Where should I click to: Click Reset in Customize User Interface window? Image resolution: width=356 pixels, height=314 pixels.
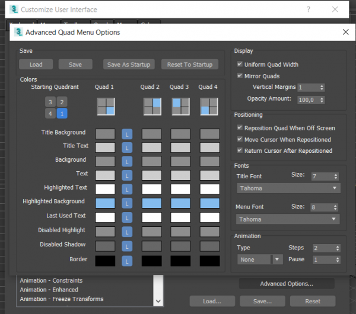313,301
